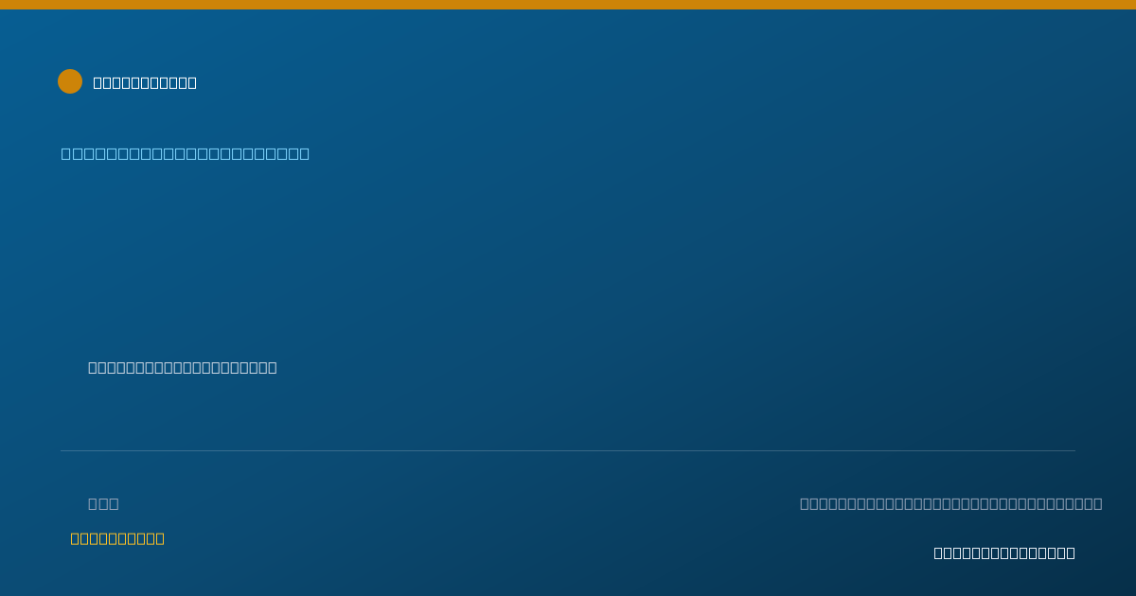Select the short gray label above the yellow text

tap(103, 503)
